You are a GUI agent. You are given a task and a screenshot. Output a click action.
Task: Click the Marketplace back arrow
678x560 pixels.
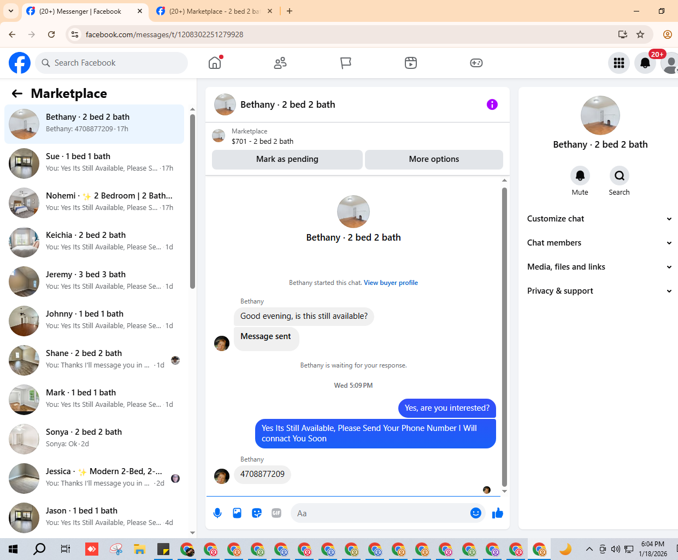(17, 94)
